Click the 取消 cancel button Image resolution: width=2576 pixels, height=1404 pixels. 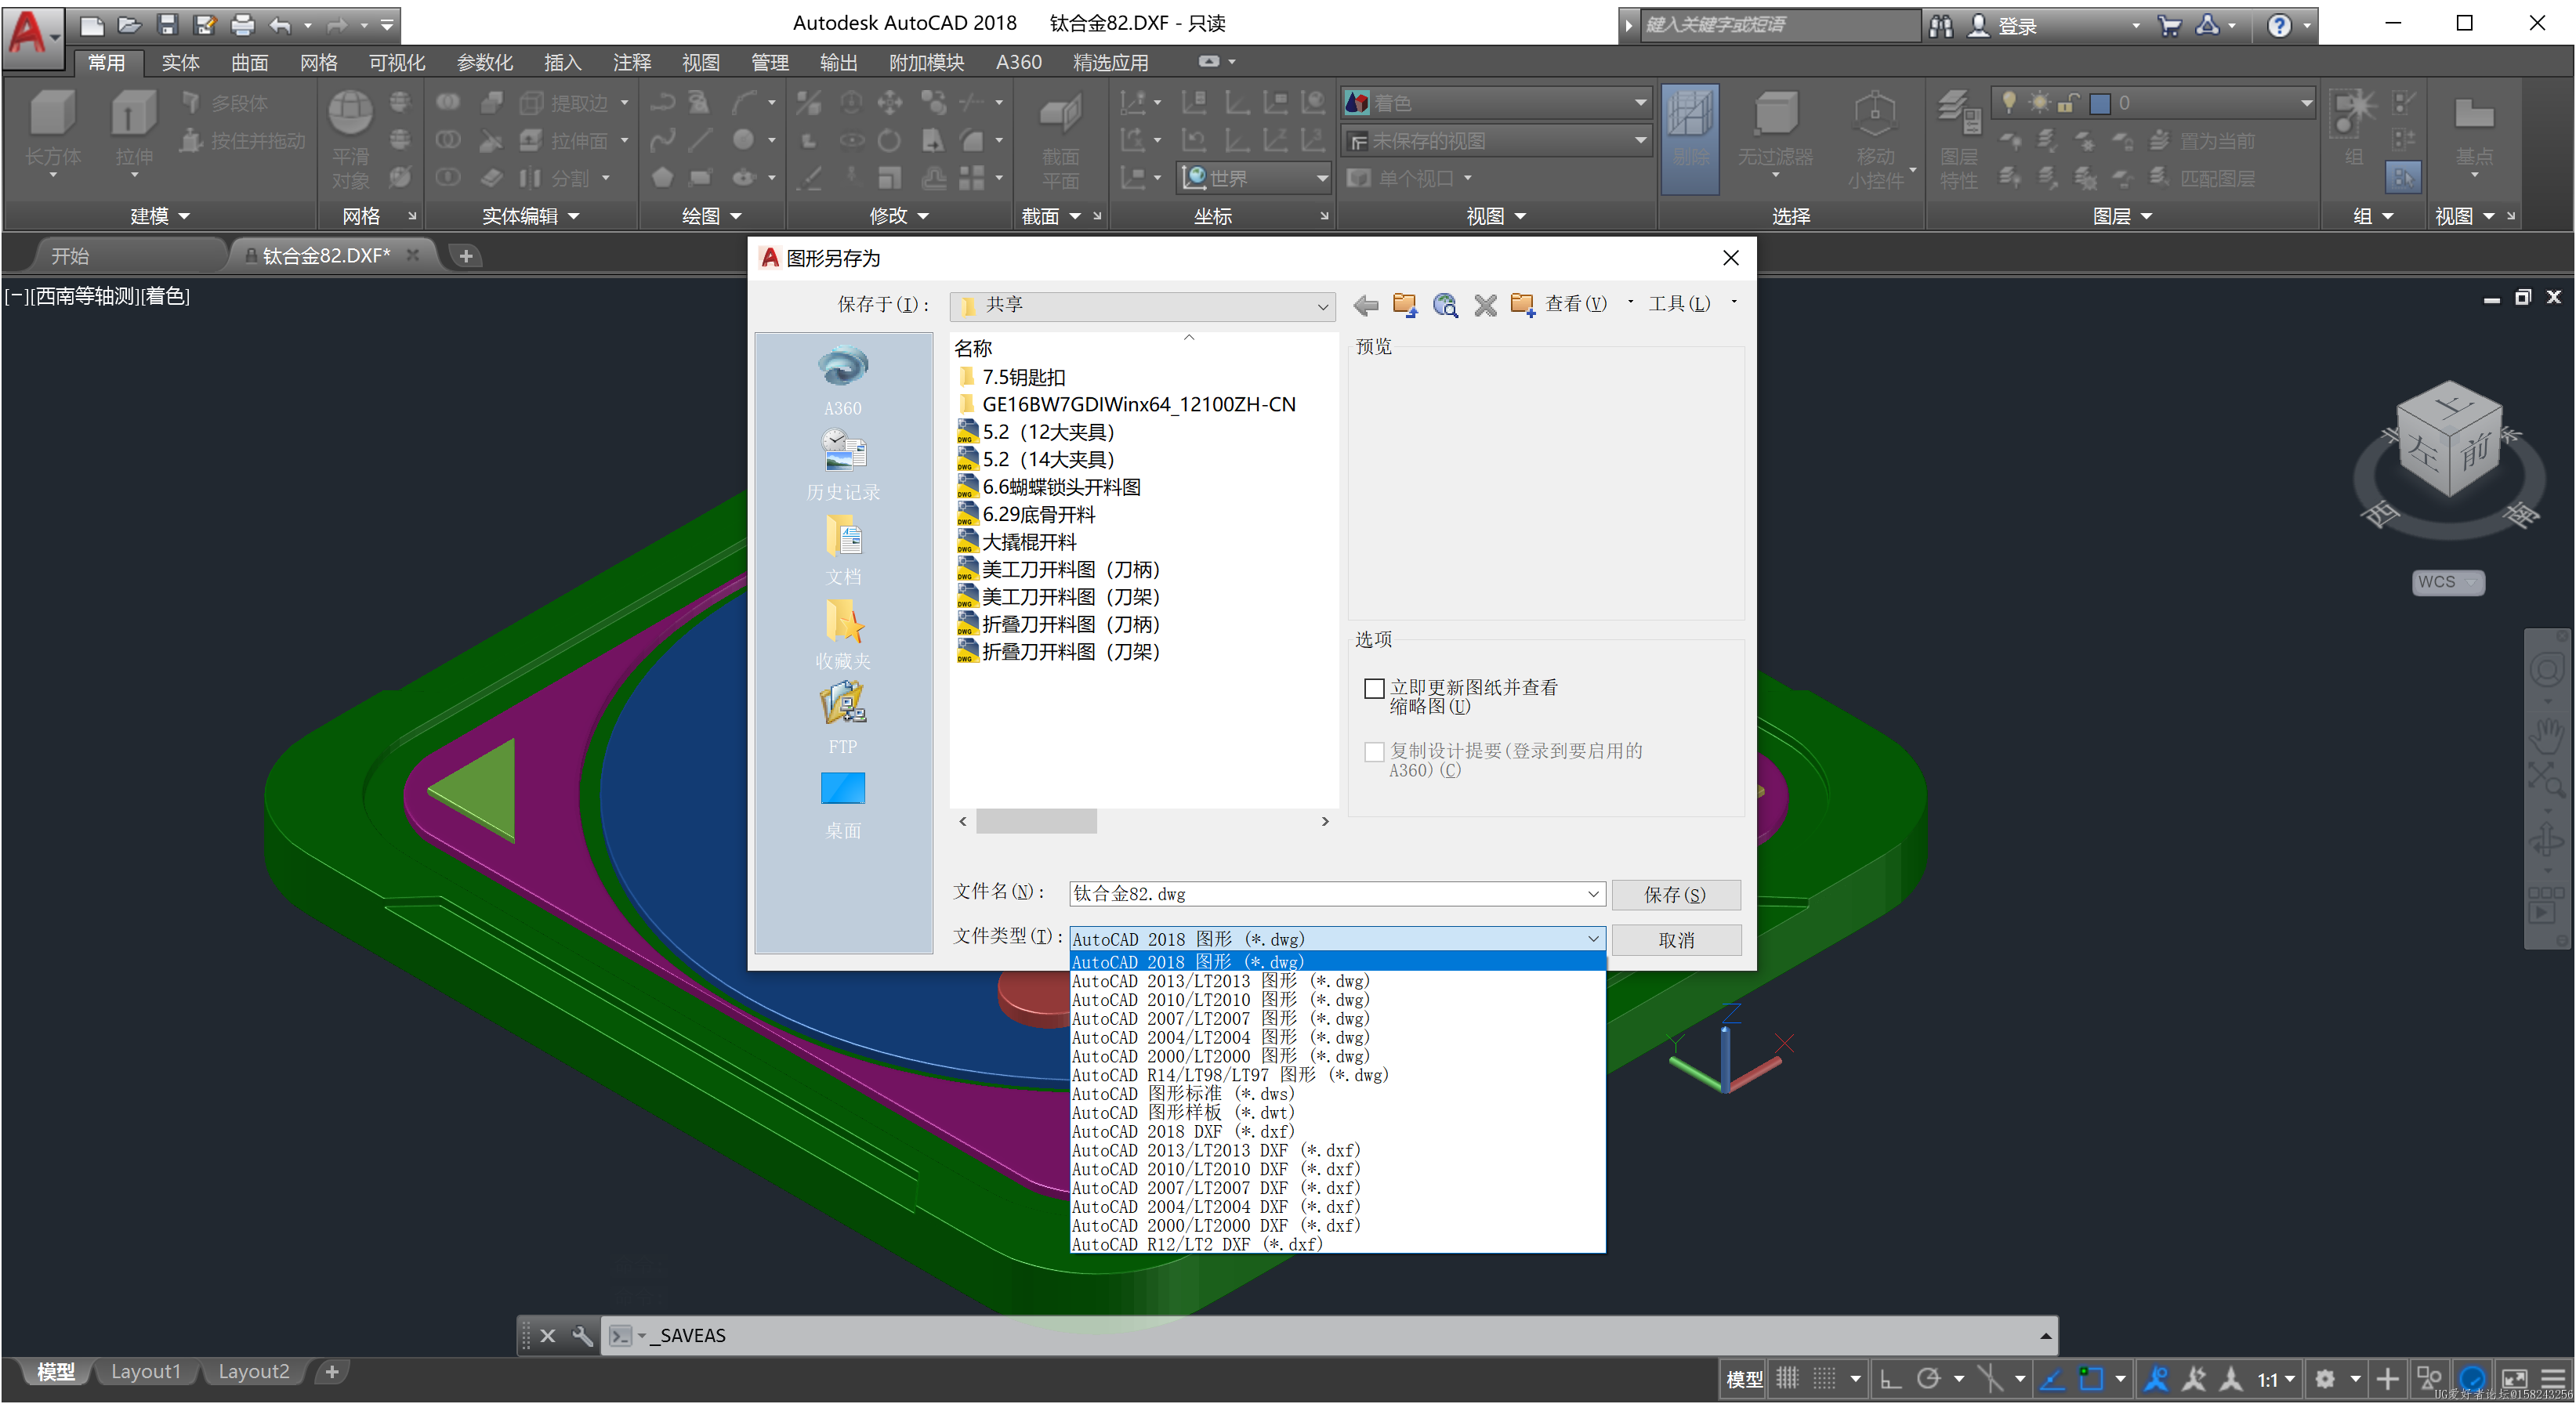tap(1675, 940)
